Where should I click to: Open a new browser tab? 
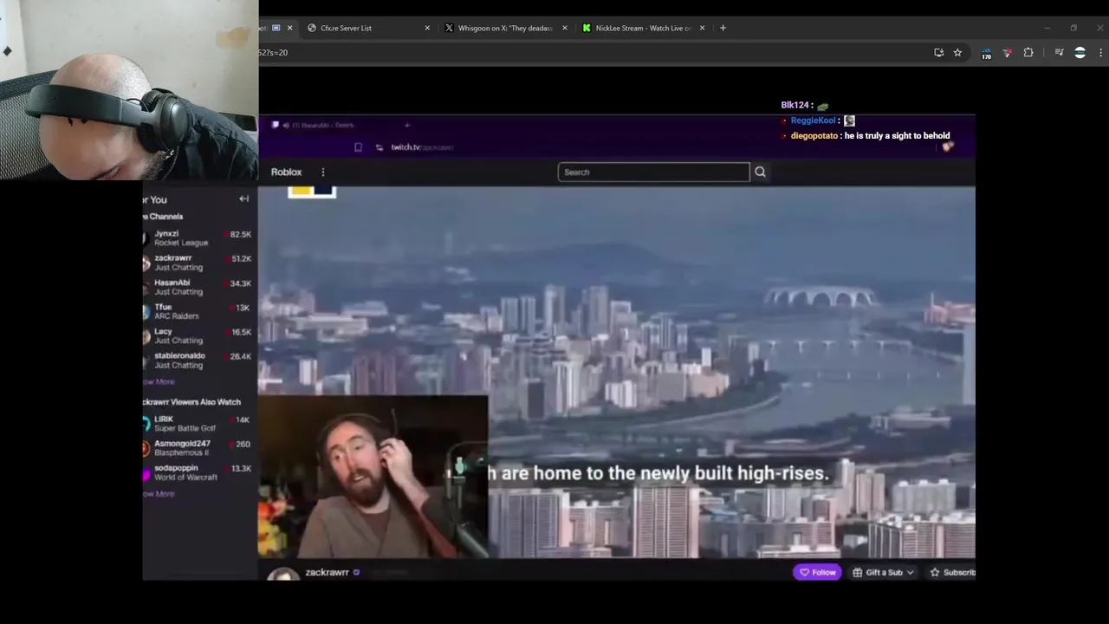click(x=723, y=28)
